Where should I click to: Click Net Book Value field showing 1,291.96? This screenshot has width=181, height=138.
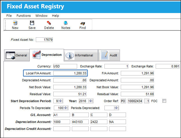[137, 87]
